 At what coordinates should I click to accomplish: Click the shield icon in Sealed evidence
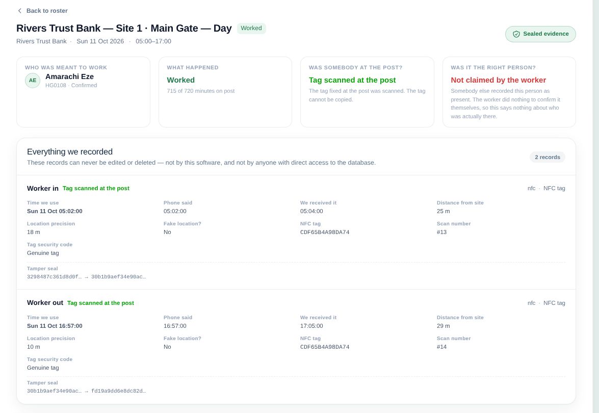click(516, 34)
